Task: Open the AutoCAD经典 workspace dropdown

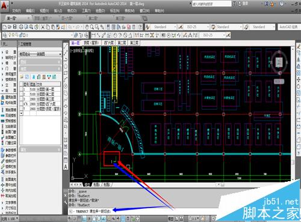Action: pyautogui.click(x=289, y=27)
